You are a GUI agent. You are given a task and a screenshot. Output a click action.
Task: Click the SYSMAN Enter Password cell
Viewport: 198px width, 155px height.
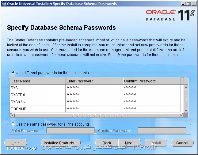94,102
